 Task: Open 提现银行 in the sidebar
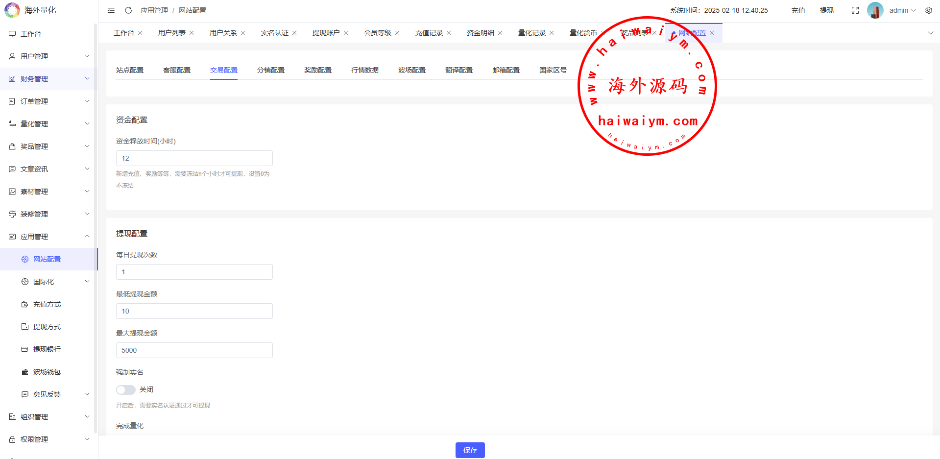tap(47, 349)
